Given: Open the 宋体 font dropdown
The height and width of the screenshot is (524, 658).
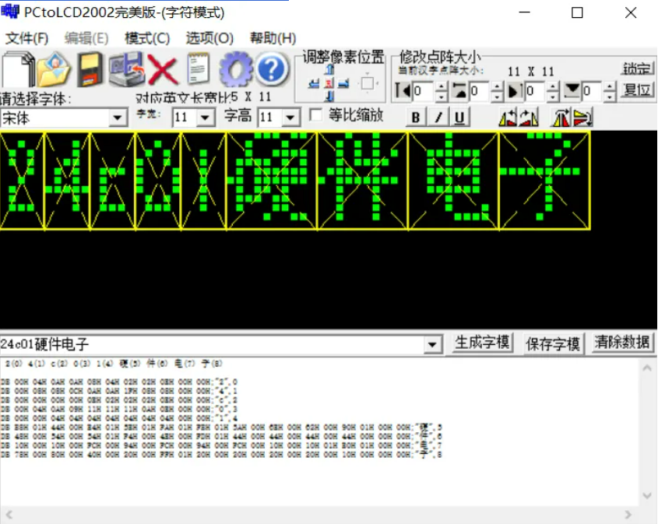Looking at the screenshot, I should [x=118, y=118].
